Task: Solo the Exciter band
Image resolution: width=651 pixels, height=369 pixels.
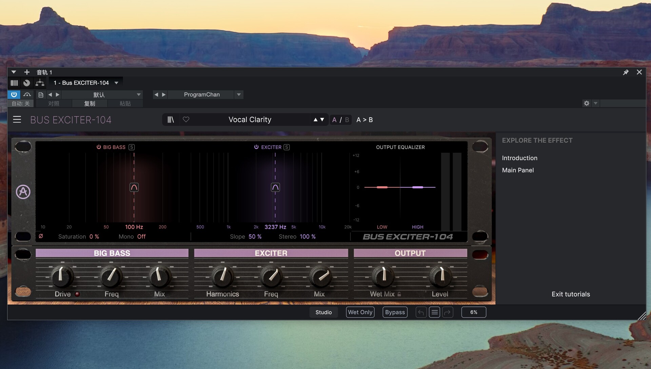Action: (287, 147)
